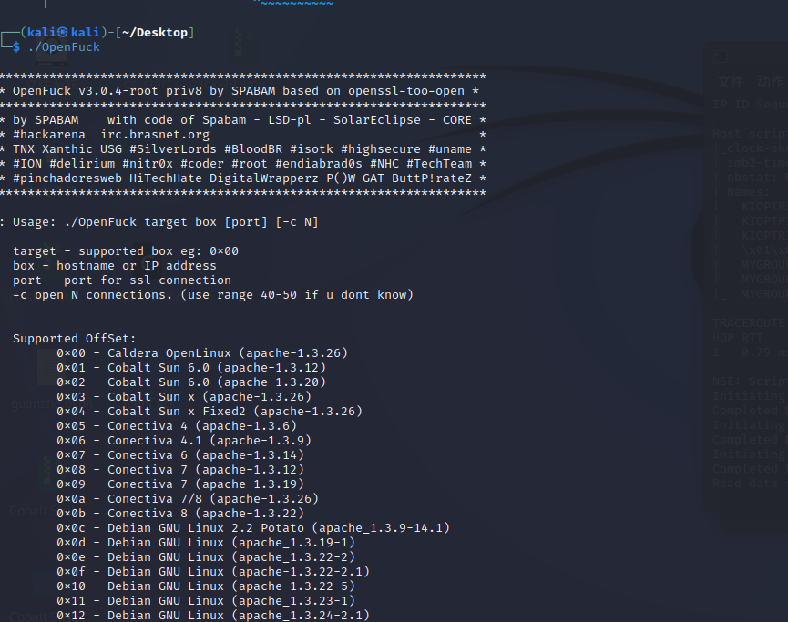Click the 0x11 Debian apache_1.3.23-1 row
This screenshot has width=788, height=622.
[206, 601]
